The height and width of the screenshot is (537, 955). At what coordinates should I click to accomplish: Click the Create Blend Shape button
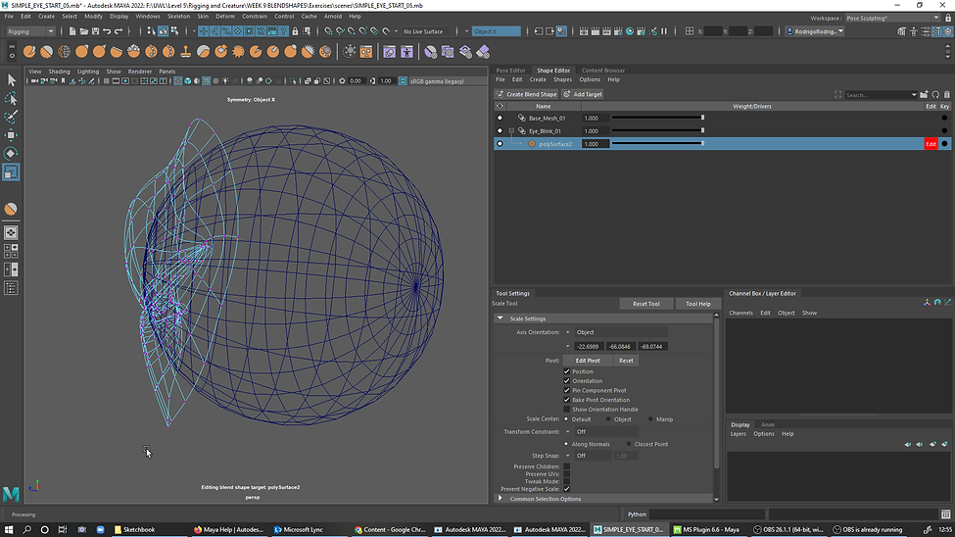pyautogui.click(x=527, y=94)
